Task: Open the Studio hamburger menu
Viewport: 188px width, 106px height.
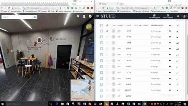Action: [x=98, y=16]
